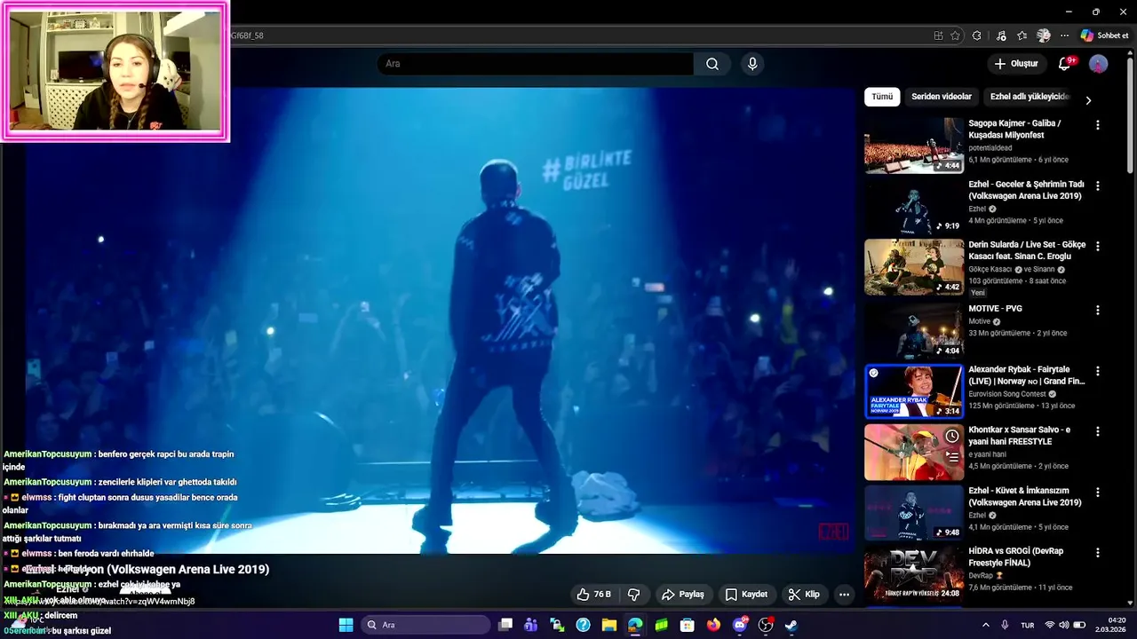Viewport: 1137px width, 639px height.
Task: Click in the YouTube search field
Action: (536, 64)
